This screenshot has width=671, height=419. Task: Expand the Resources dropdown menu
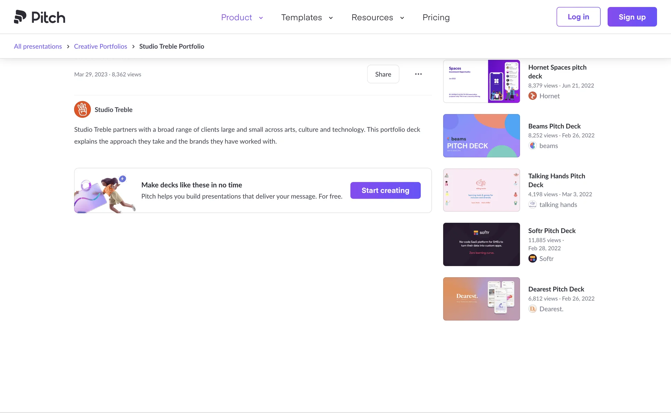pos(377,17)
